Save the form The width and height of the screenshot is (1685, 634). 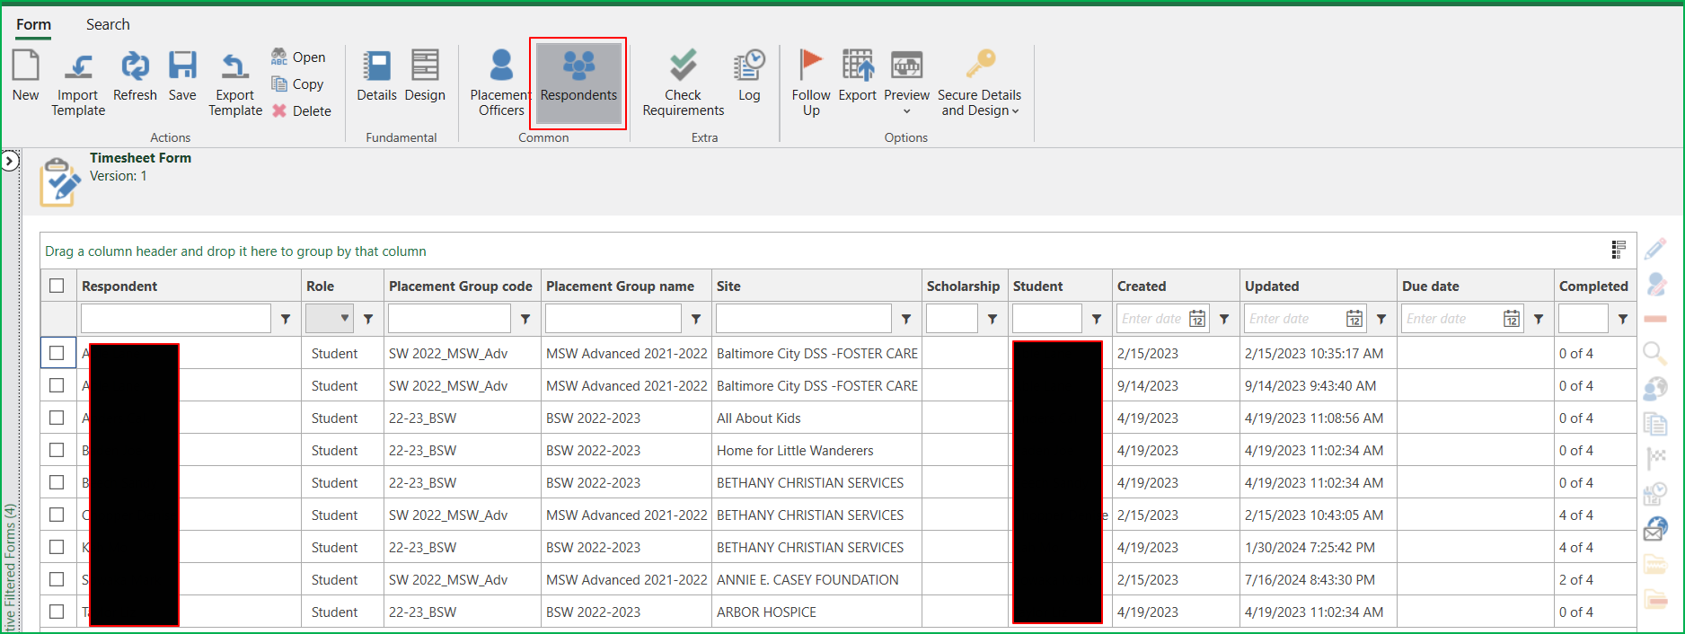(x=182, y=76)
